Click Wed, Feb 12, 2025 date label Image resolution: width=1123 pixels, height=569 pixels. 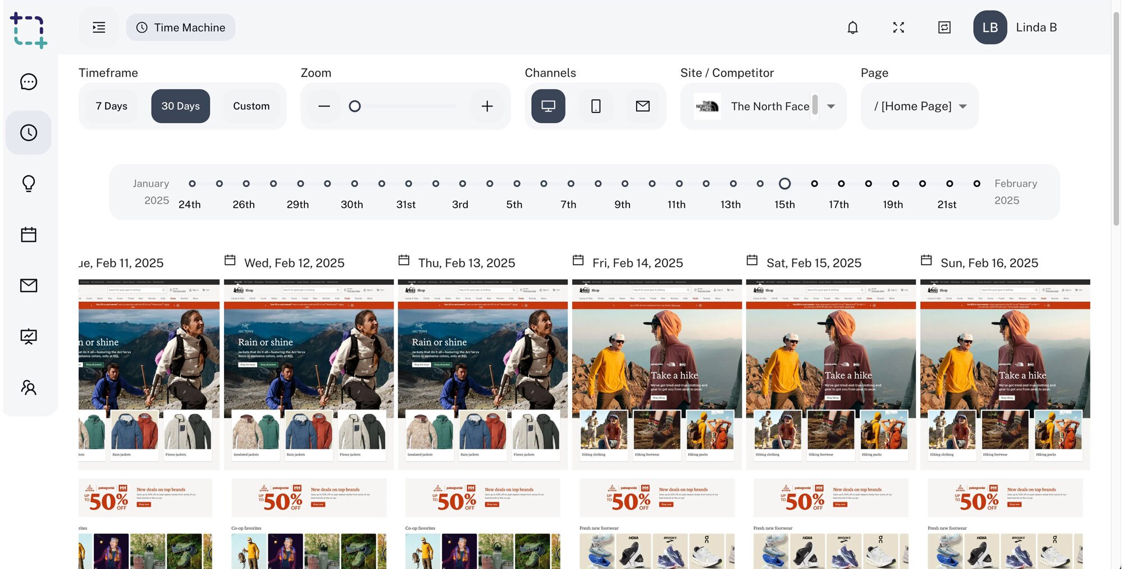tap(294, 263)
